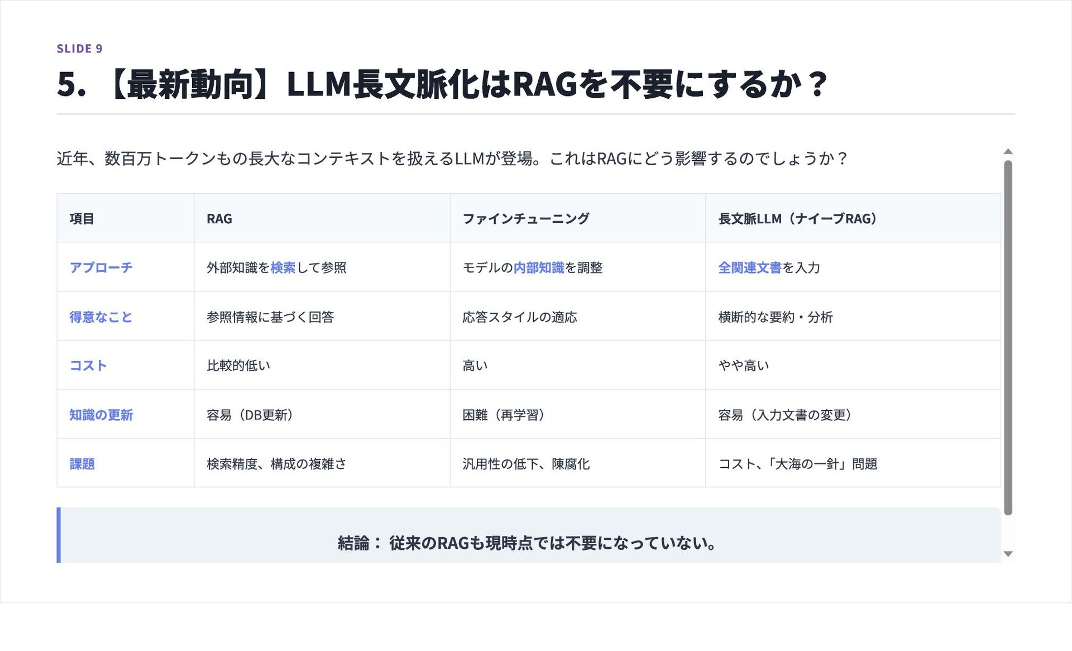Click the scrollbar up arrow
The width and height of the screenshot is (1072, 651).
tap(1008, 151)
